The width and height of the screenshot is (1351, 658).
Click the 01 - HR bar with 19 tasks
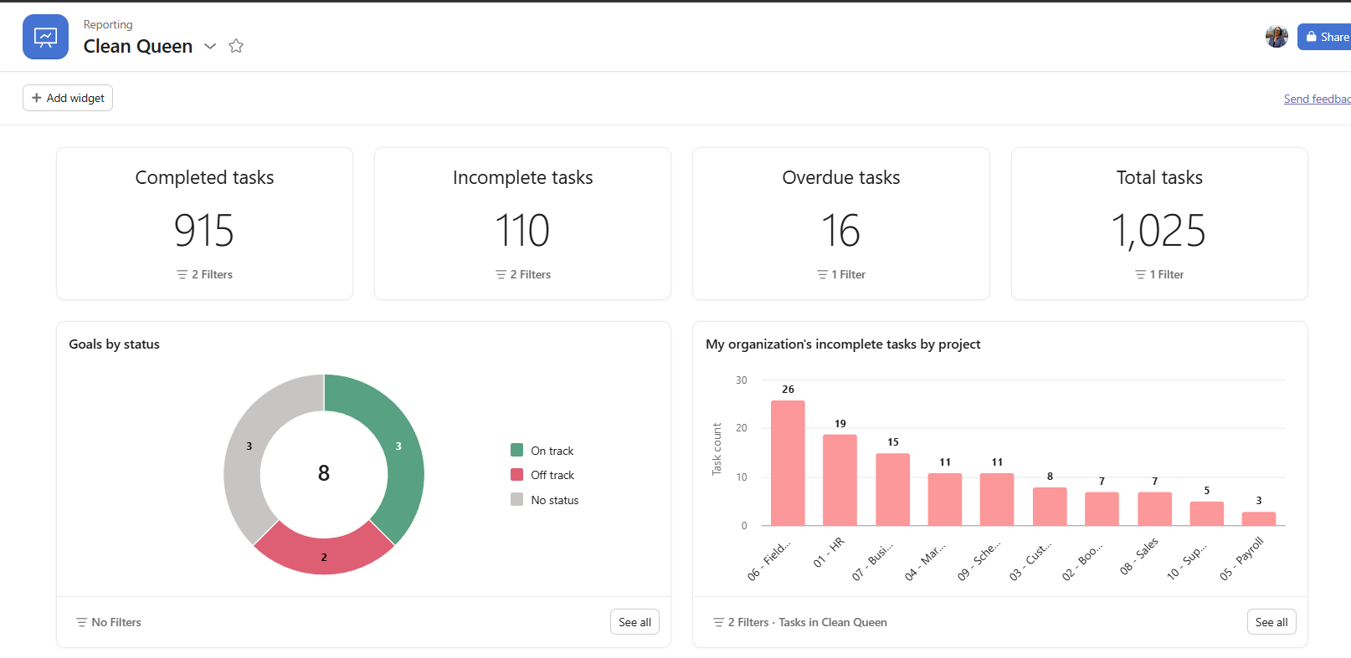pos(840,480)
